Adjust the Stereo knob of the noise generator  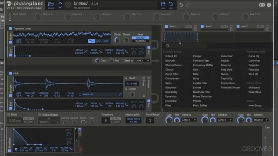pyautogui.click(x=126, y=40)
